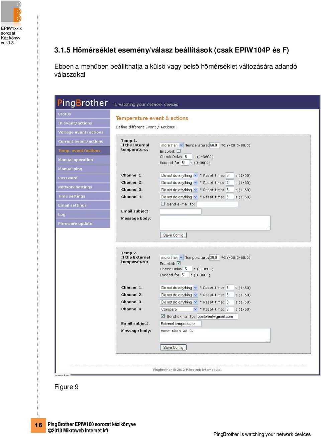View the Log page

(x=83, y=214)
